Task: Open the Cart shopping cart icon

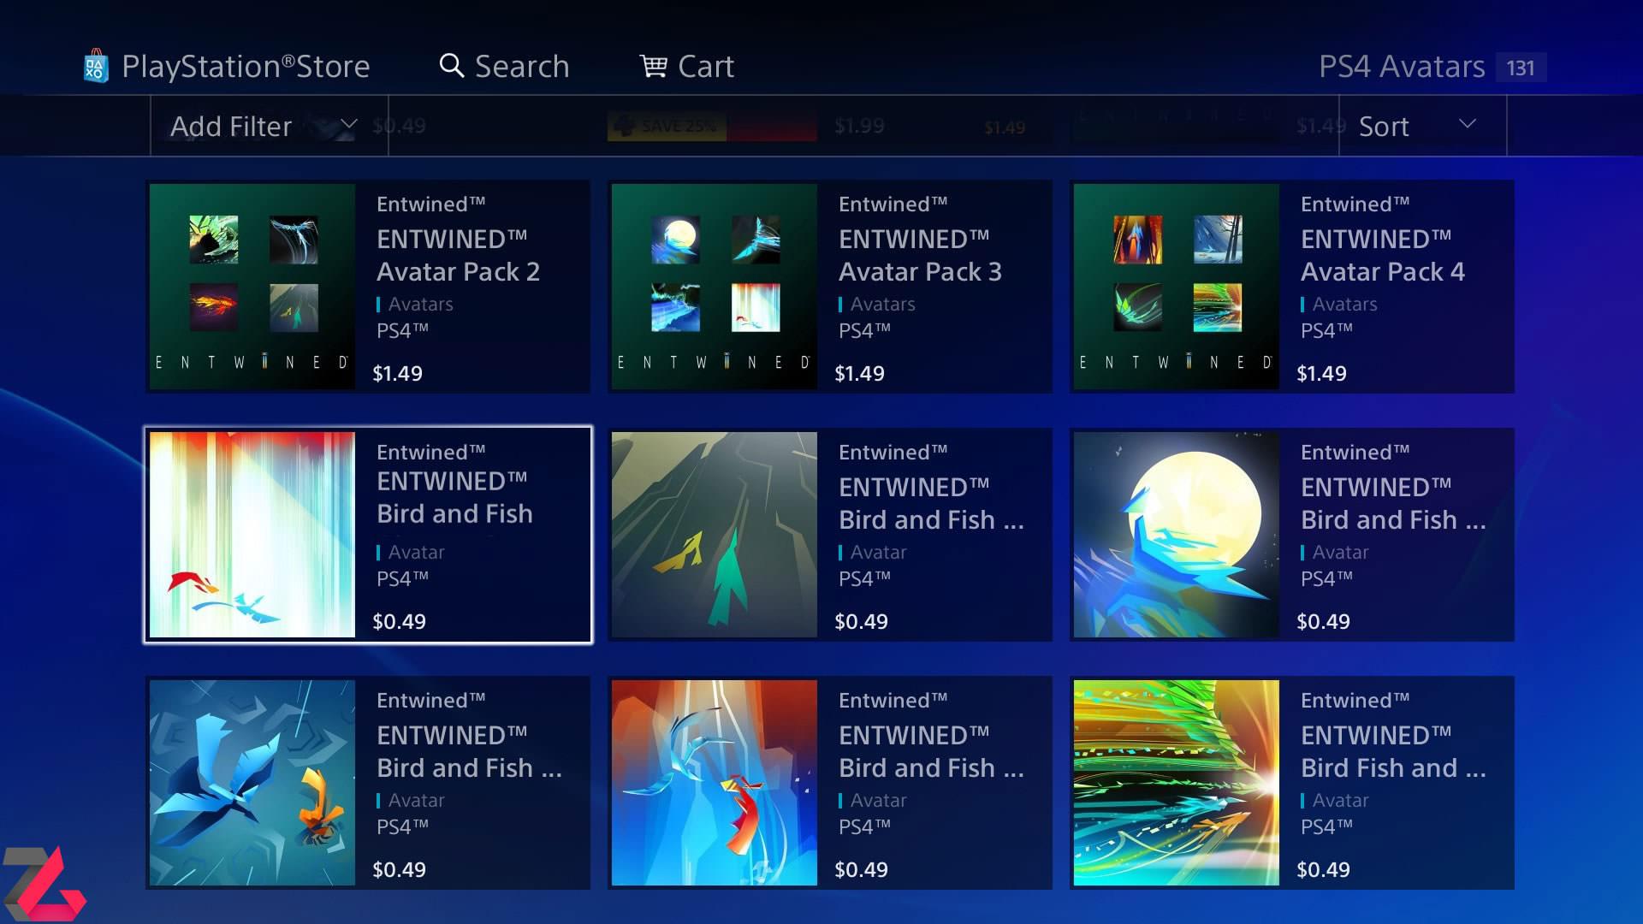Action: [x=654, y=66]
